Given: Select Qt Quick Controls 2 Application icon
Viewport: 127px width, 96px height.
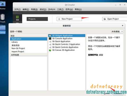Looking at the screenshot, I should click(50, 44).
